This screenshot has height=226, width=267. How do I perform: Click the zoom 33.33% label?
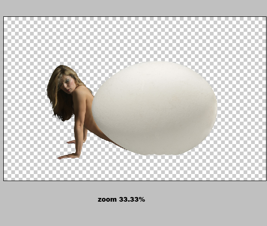(x=121, y=199)
